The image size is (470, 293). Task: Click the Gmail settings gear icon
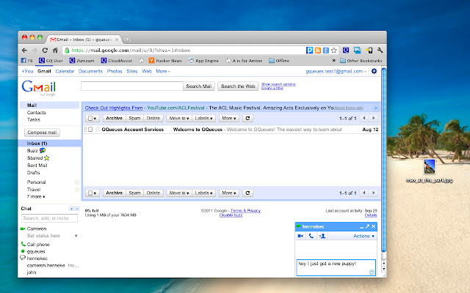pyautogui.click(x=374, y=71)
